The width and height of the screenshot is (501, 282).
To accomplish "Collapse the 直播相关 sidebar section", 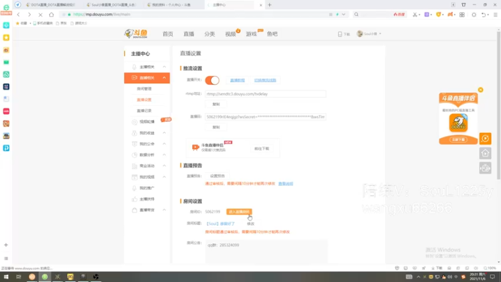I will [x=164, y=78].
